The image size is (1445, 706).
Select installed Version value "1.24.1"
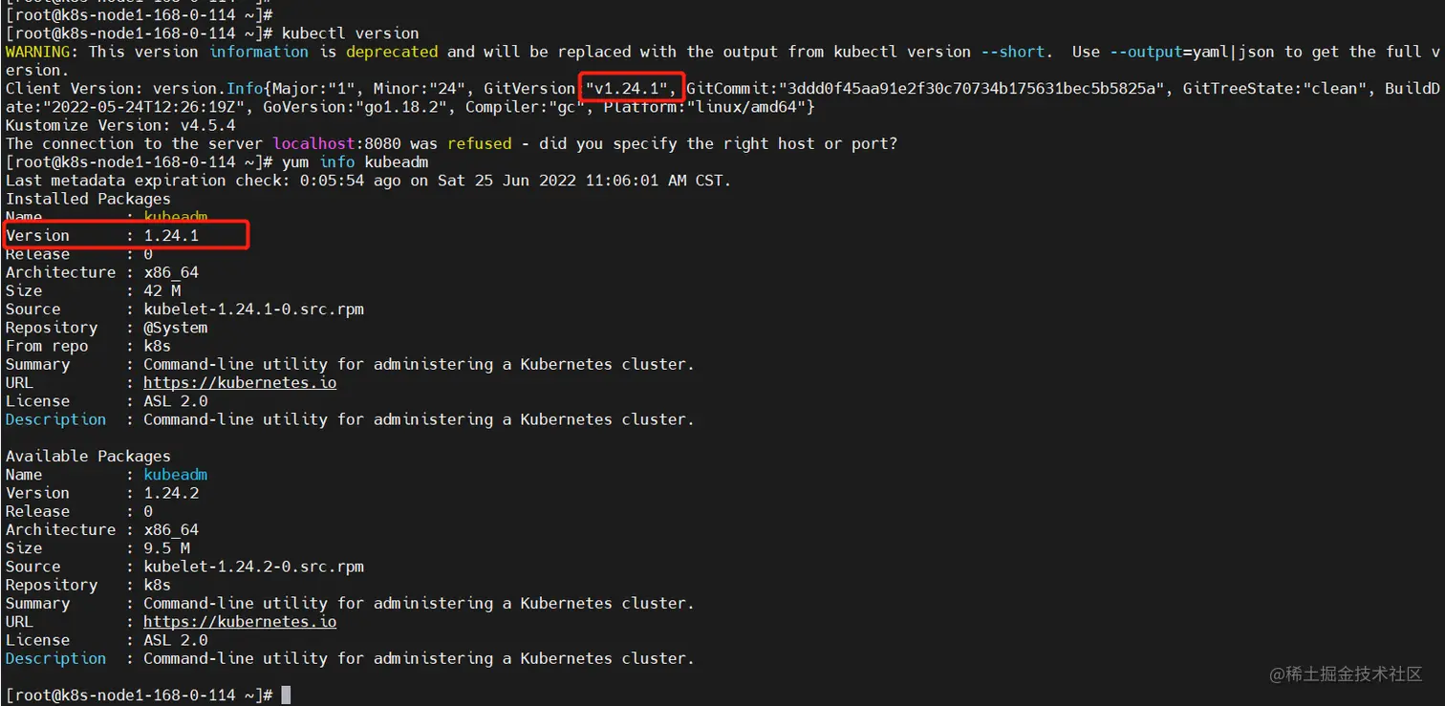pos(171,235)
